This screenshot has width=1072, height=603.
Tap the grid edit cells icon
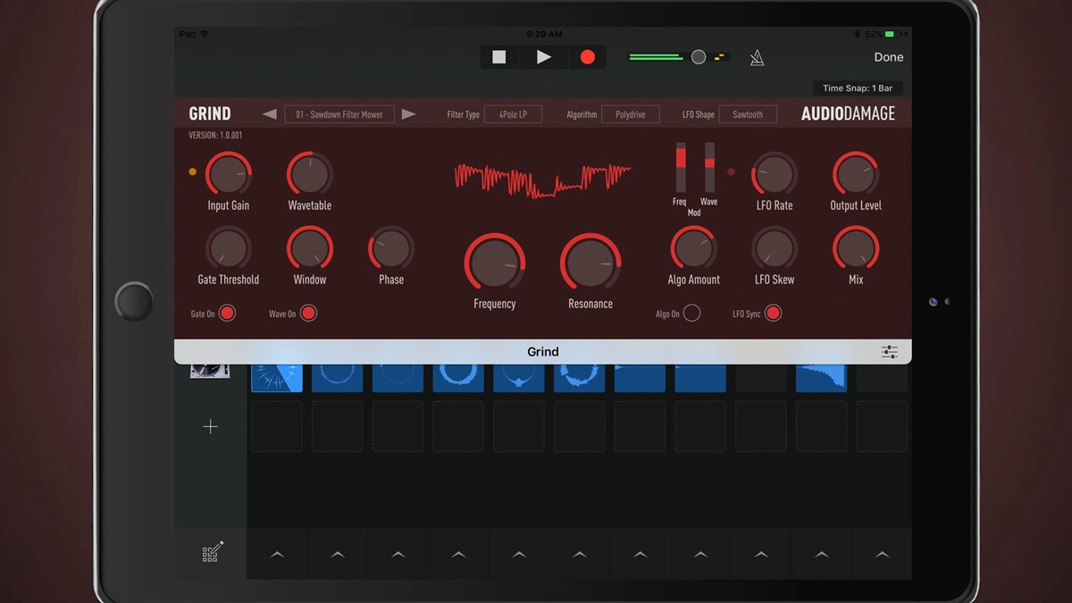212,553
